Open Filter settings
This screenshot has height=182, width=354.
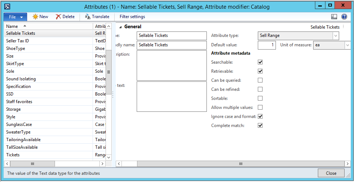coord(132,17)
